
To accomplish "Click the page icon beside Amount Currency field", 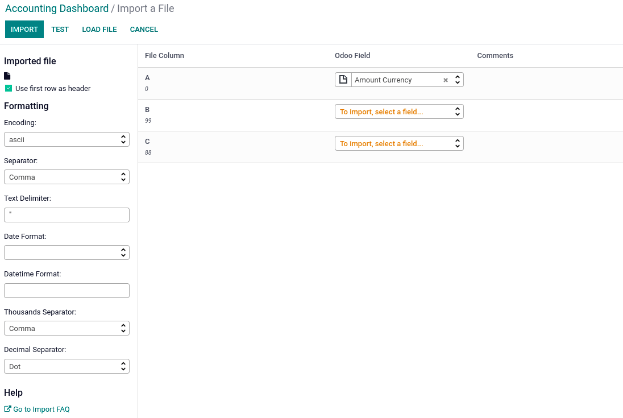I will point(343,79).
